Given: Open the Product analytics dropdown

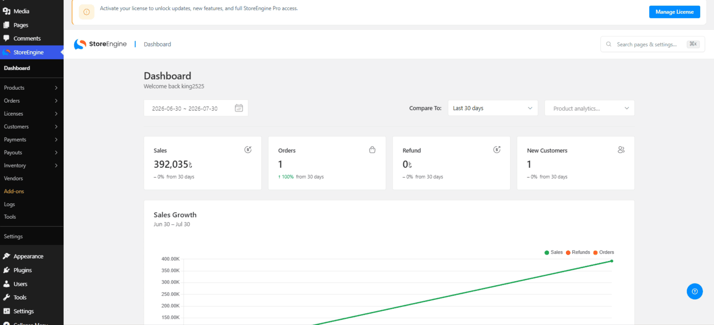Looking at the screenshot, I should [x=590, y=108].
